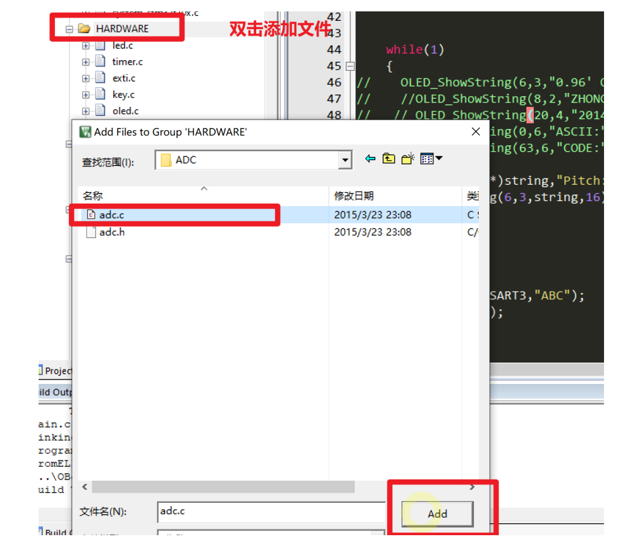The width and height of the screenshot is (623, 551).
Task: Select oled.c file in project tree
Action: coord(125,111)
